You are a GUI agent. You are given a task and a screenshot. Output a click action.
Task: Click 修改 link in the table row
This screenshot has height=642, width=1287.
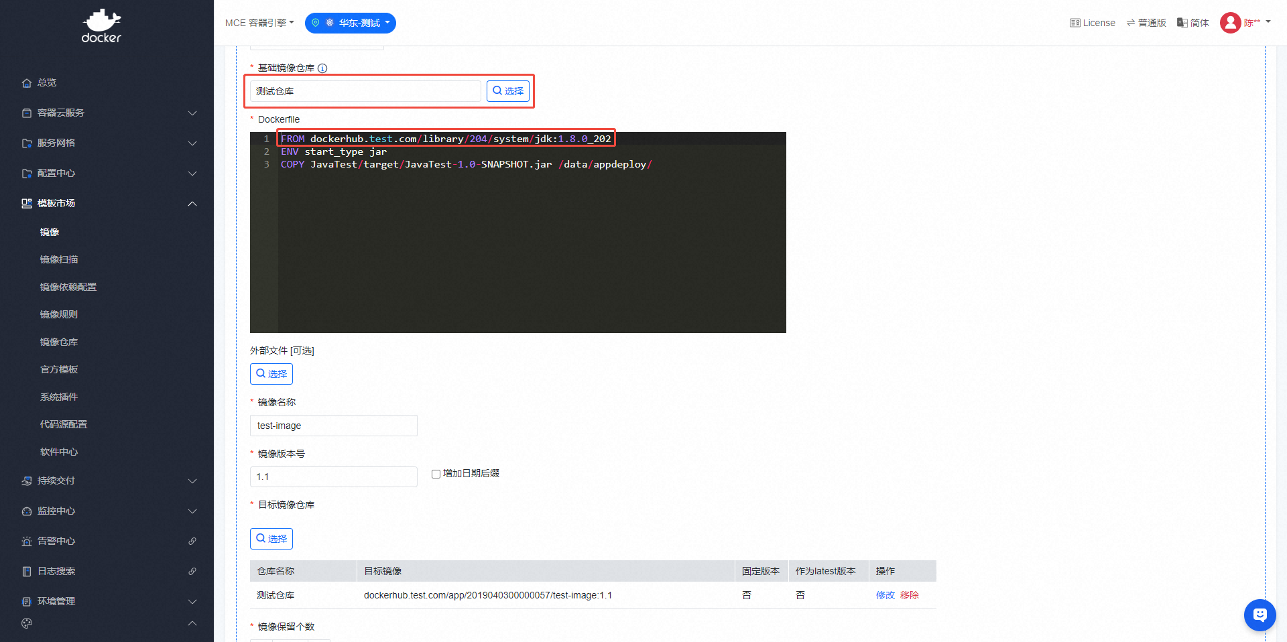[x=885, y=595]
